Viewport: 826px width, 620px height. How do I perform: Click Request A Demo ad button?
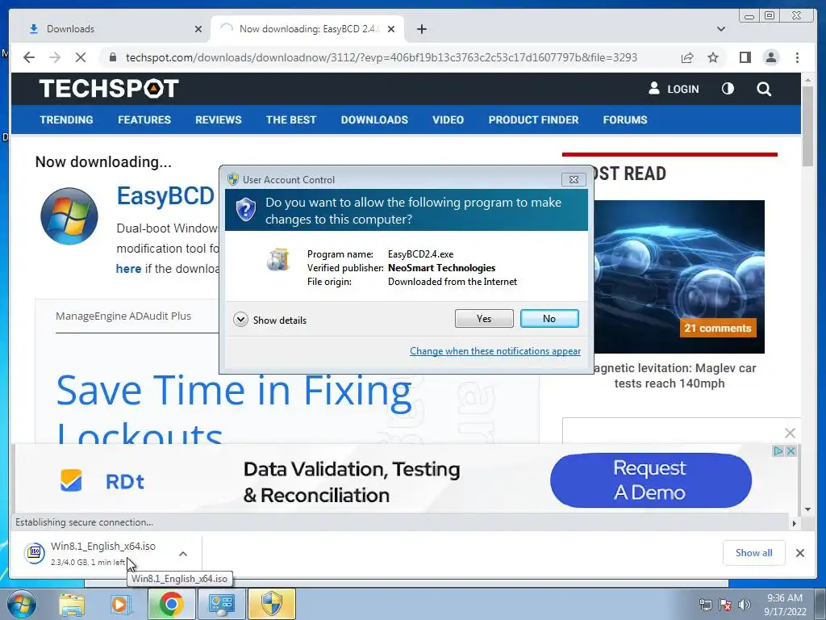click(651, 480)
